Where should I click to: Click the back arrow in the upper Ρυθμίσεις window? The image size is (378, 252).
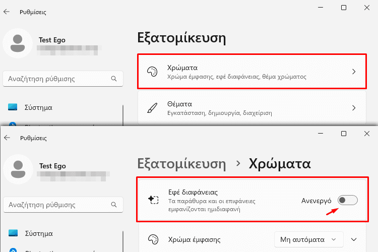coord(7,12)
